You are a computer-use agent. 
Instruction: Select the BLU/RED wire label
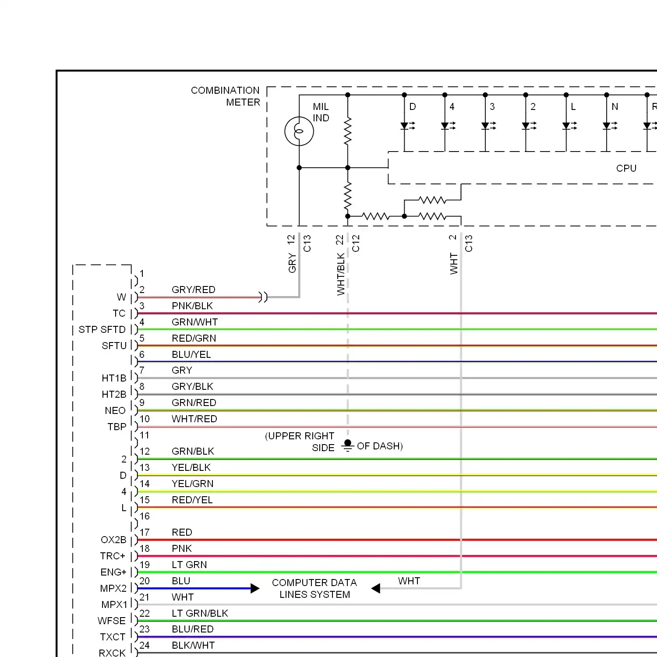[x=193, y=629]
